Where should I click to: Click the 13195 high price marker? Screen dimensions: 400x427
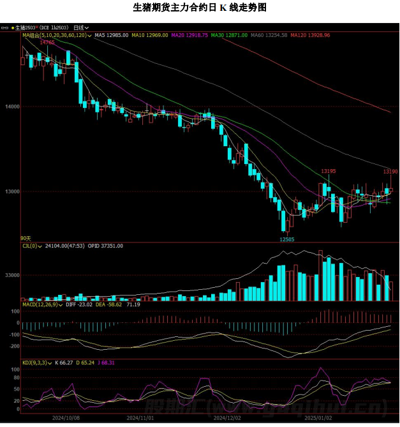328,171
